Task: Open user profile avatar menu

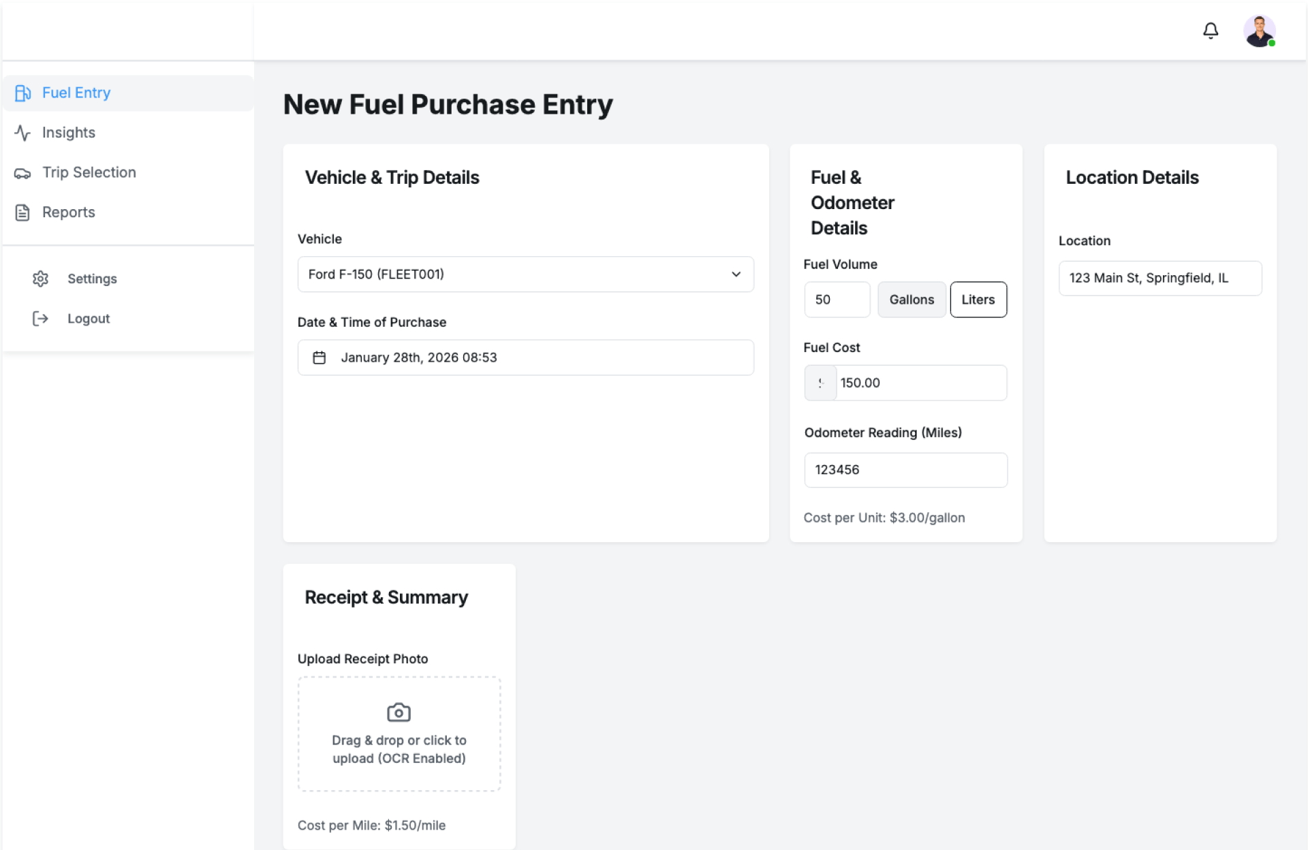Action: coord(1258,31)
